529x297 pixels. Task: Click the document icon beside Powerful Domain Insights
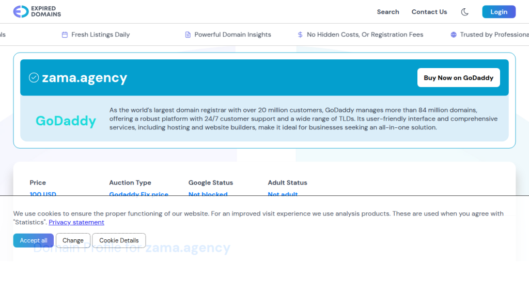[x=188, y=35]
